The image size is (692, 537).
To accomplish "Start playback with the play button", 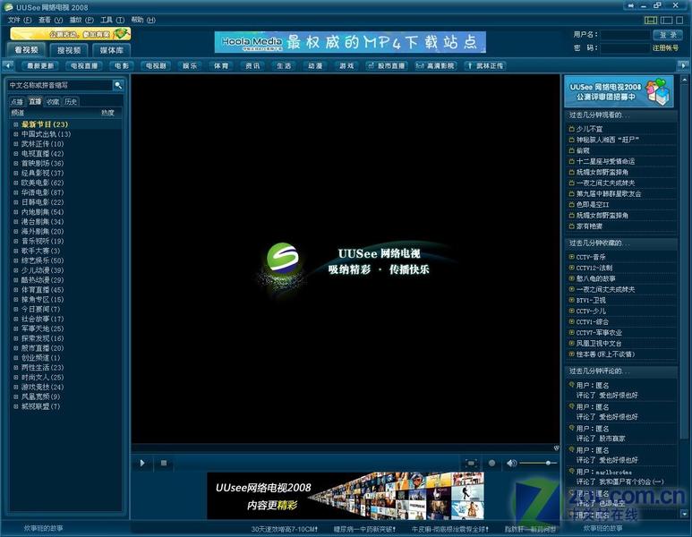I will pos(142,463).
